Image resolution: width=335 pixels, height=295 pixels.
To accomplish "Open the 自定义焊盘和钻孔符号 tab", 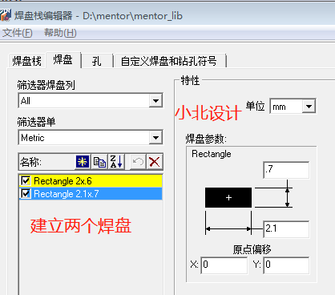I will (169, 61).
